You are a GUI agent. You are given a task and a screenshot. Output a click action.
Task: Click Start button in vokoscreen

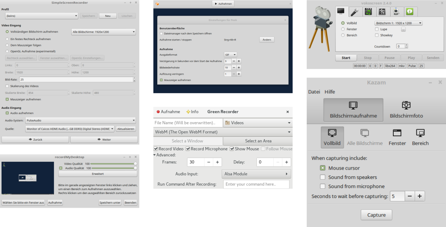[x=346, y=58]
